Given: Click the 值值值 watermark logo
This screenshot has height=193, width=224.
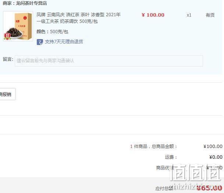Looking at the screenshot, I should click(x=195, y=172).
